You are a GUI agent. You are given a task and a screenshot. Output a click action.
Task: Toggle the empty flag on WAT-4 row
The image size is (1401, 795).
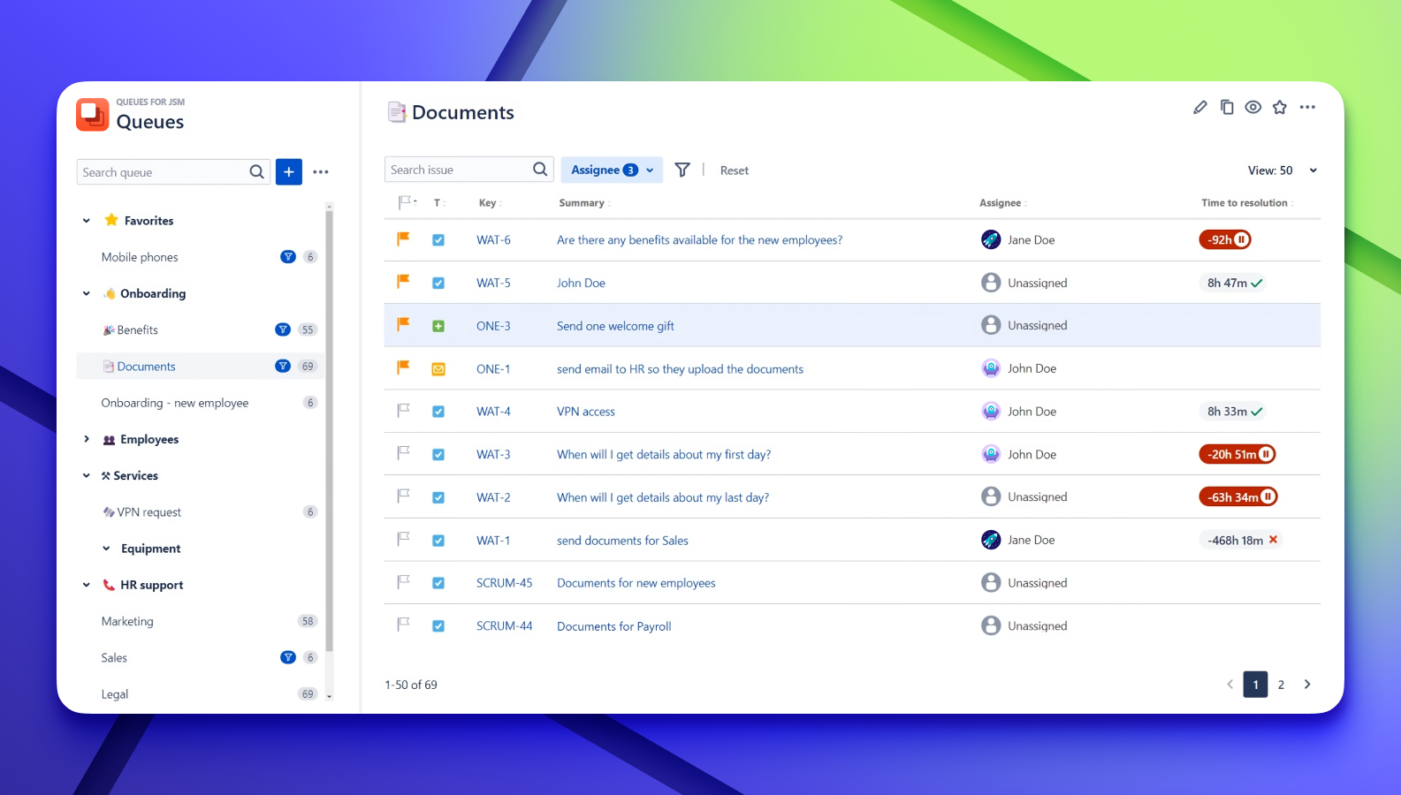tap(404, 411)
